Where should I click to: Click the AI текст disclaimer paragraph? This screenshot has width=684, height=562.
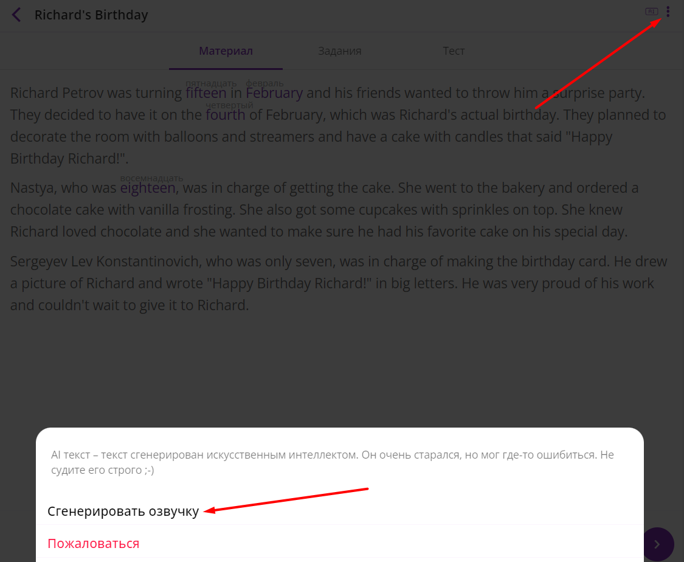[333, 462]
